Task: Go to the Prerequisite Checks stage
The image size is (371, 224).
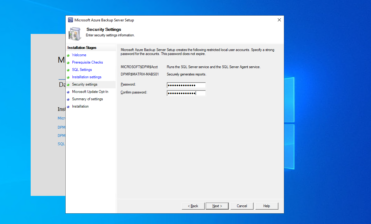Action: click(x=87, y=62)
